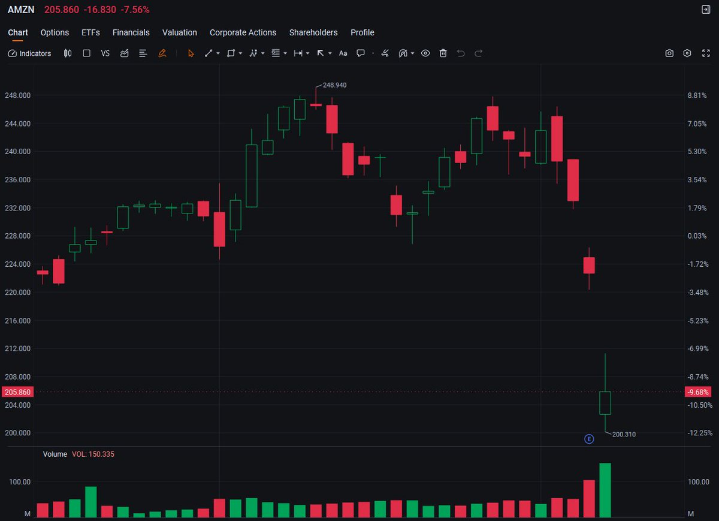Toggle drawings visibility eye icon

point(425,53)
